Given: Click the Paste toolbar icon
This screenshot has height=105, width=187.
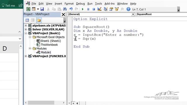Looking at the screenshot, I should point(59,9).
